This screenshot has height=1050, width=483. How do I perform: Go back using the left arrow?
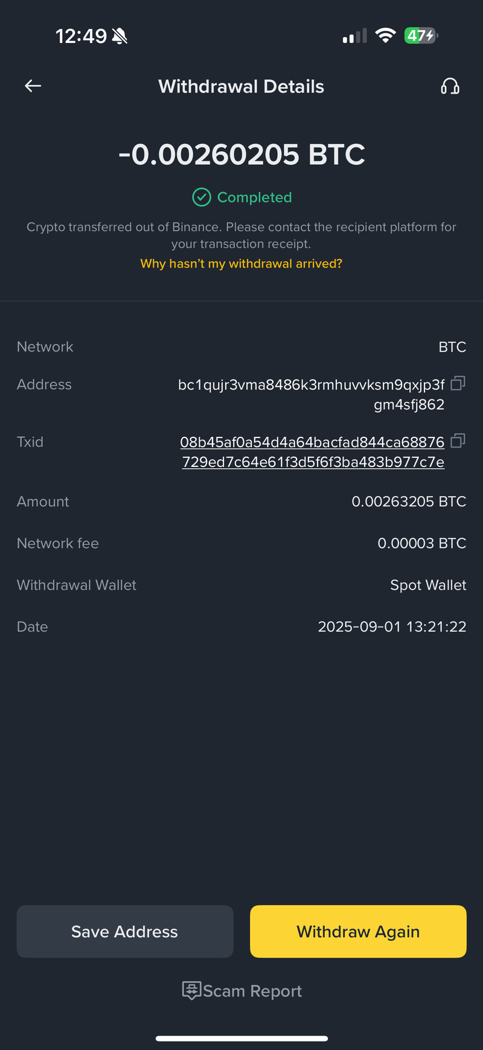coord(33,86)
